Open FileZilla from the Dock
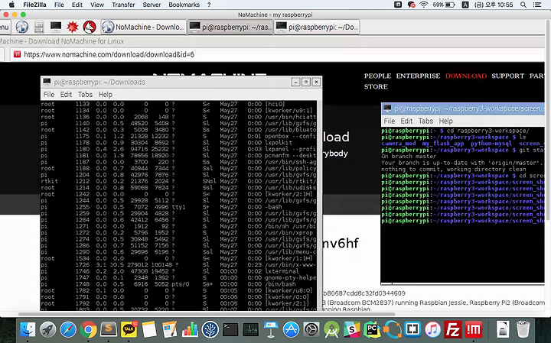The height and width of the screenshot is (343, 551). pos(453,330)
